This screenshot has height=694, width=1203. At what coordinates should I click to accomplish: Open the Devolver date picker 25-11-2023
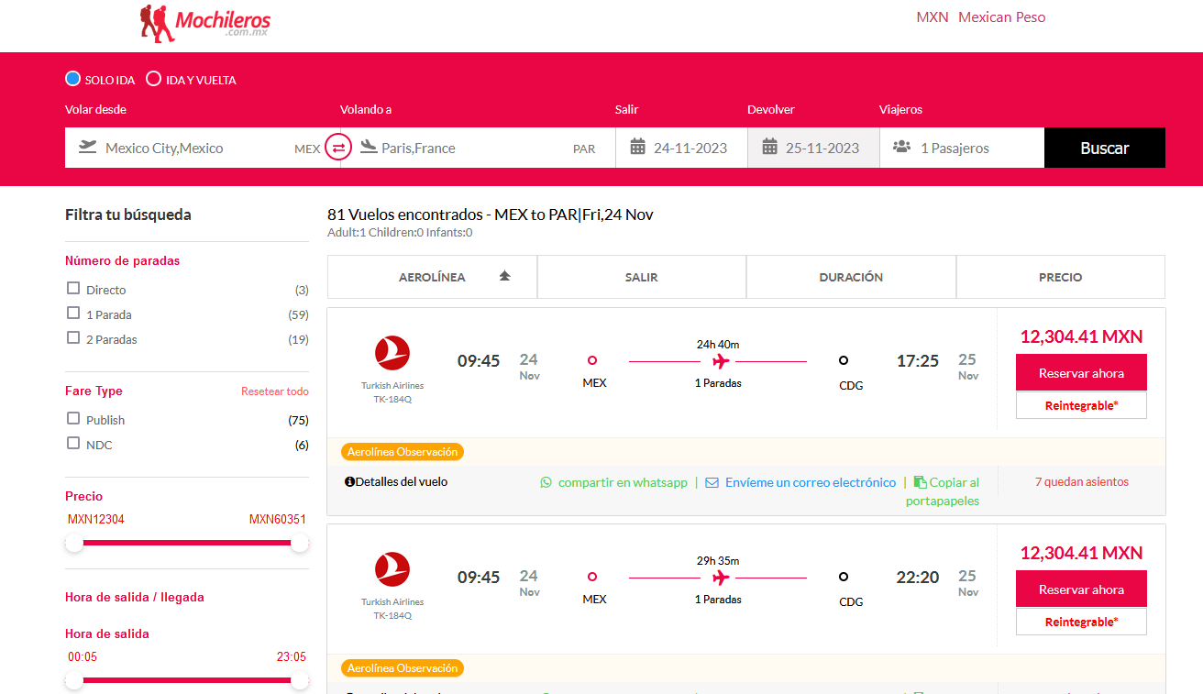[x=813, y=148]
